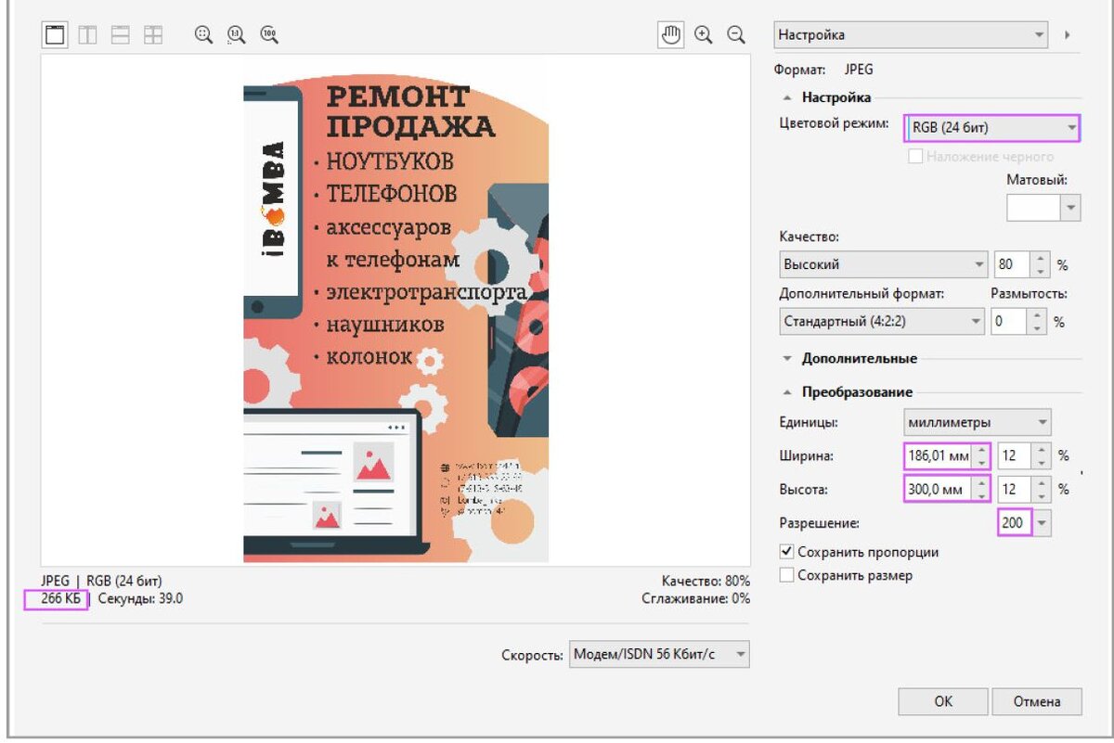The image size is (1114, 743).
Task: Click the Наложение черного checkbox
Action: 915,157
